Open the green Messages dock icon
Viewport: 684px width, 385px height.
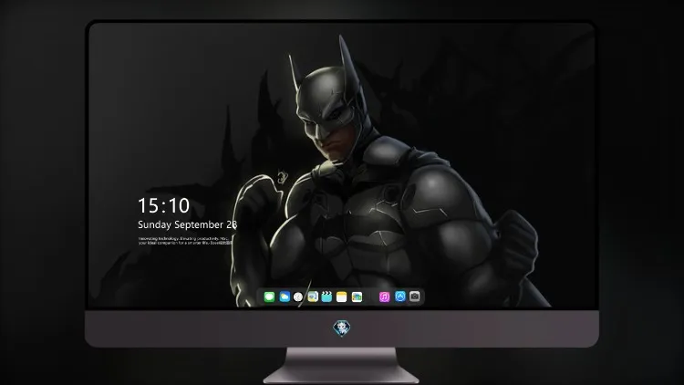269,297
